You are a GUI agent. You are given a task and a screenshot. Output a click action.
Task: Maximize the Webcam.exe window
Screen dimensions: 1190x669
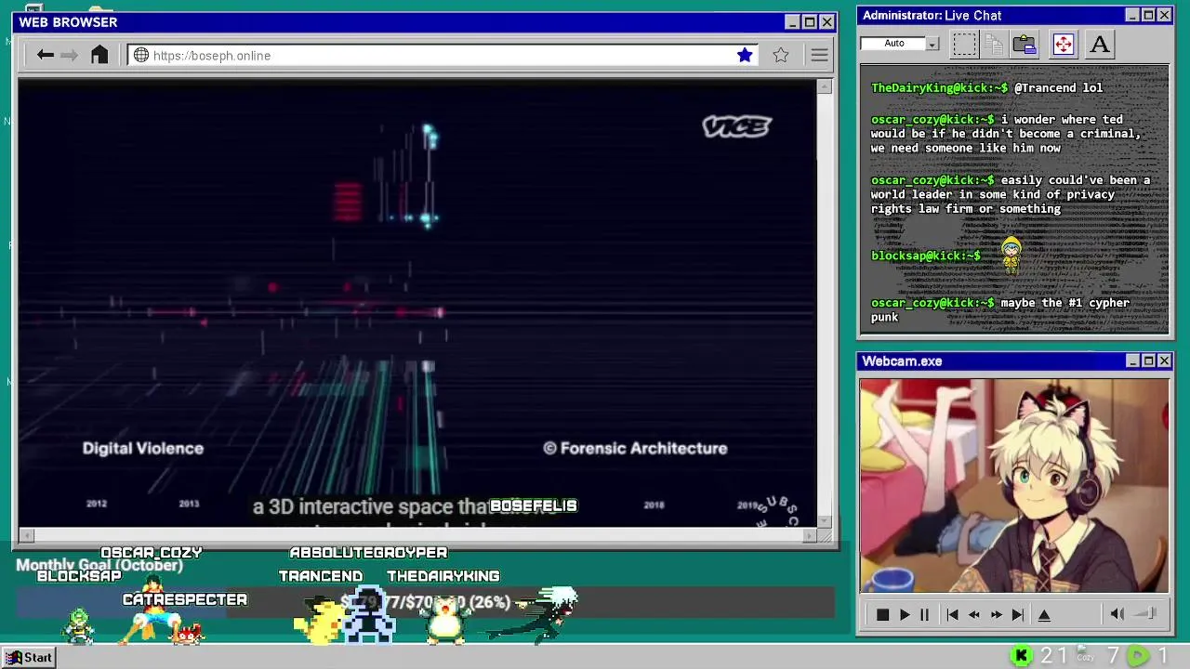1148,361
